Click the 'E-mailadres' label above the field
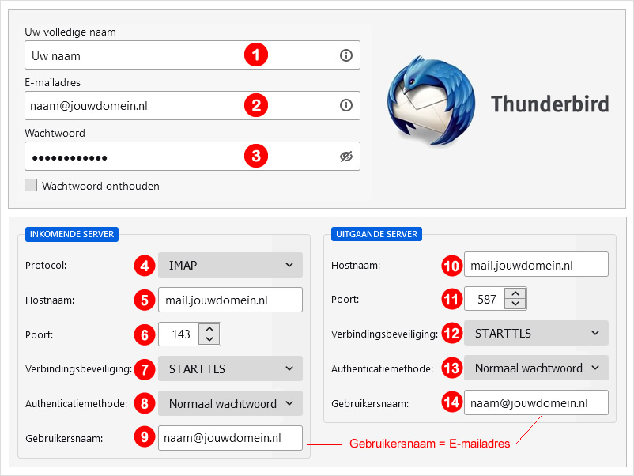Viewport: 634px width, 476px height. click(x=52, y=82)
